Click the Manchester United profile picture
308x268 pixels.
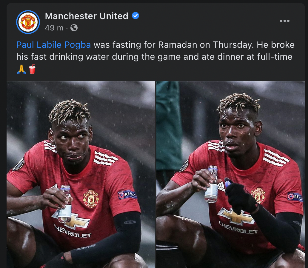(x=28, y=22)
